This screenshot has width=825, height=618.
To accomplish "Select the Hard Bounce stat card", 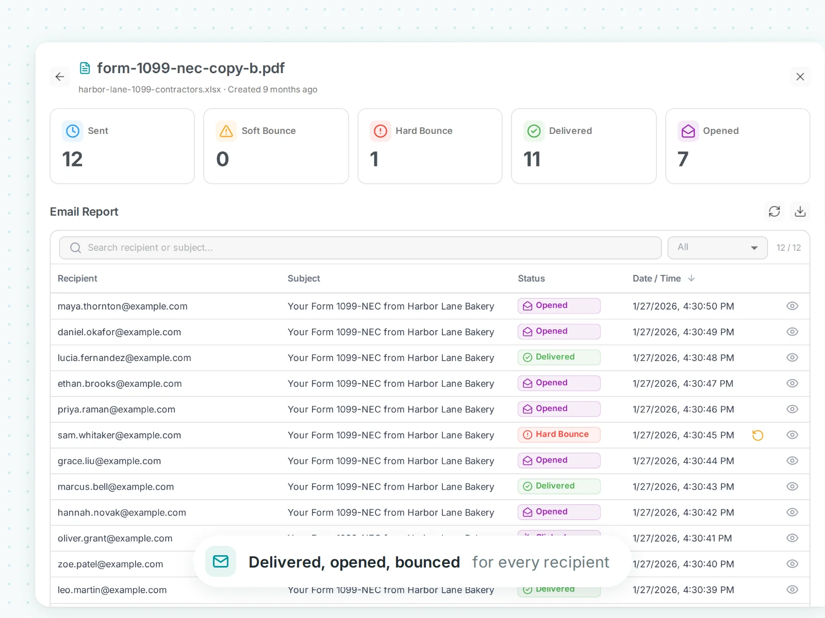I will 430,146.
